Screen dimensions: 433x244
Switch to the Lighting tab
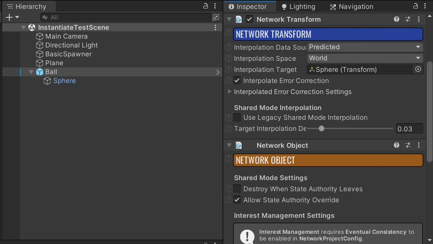(298, 6)
